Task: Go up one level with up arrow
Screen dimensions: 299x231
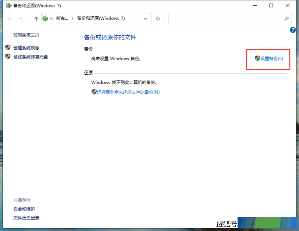Action: pos(36,19)
